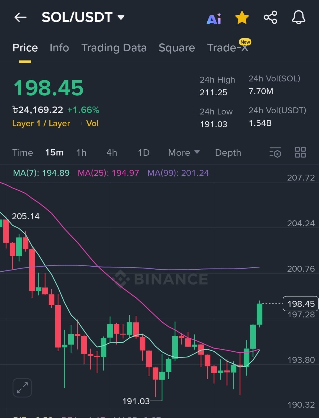This screenshot has width=319, height=418.
Task: Tap the 198.45 price tag on axis
Action: (x=301, y=304)
